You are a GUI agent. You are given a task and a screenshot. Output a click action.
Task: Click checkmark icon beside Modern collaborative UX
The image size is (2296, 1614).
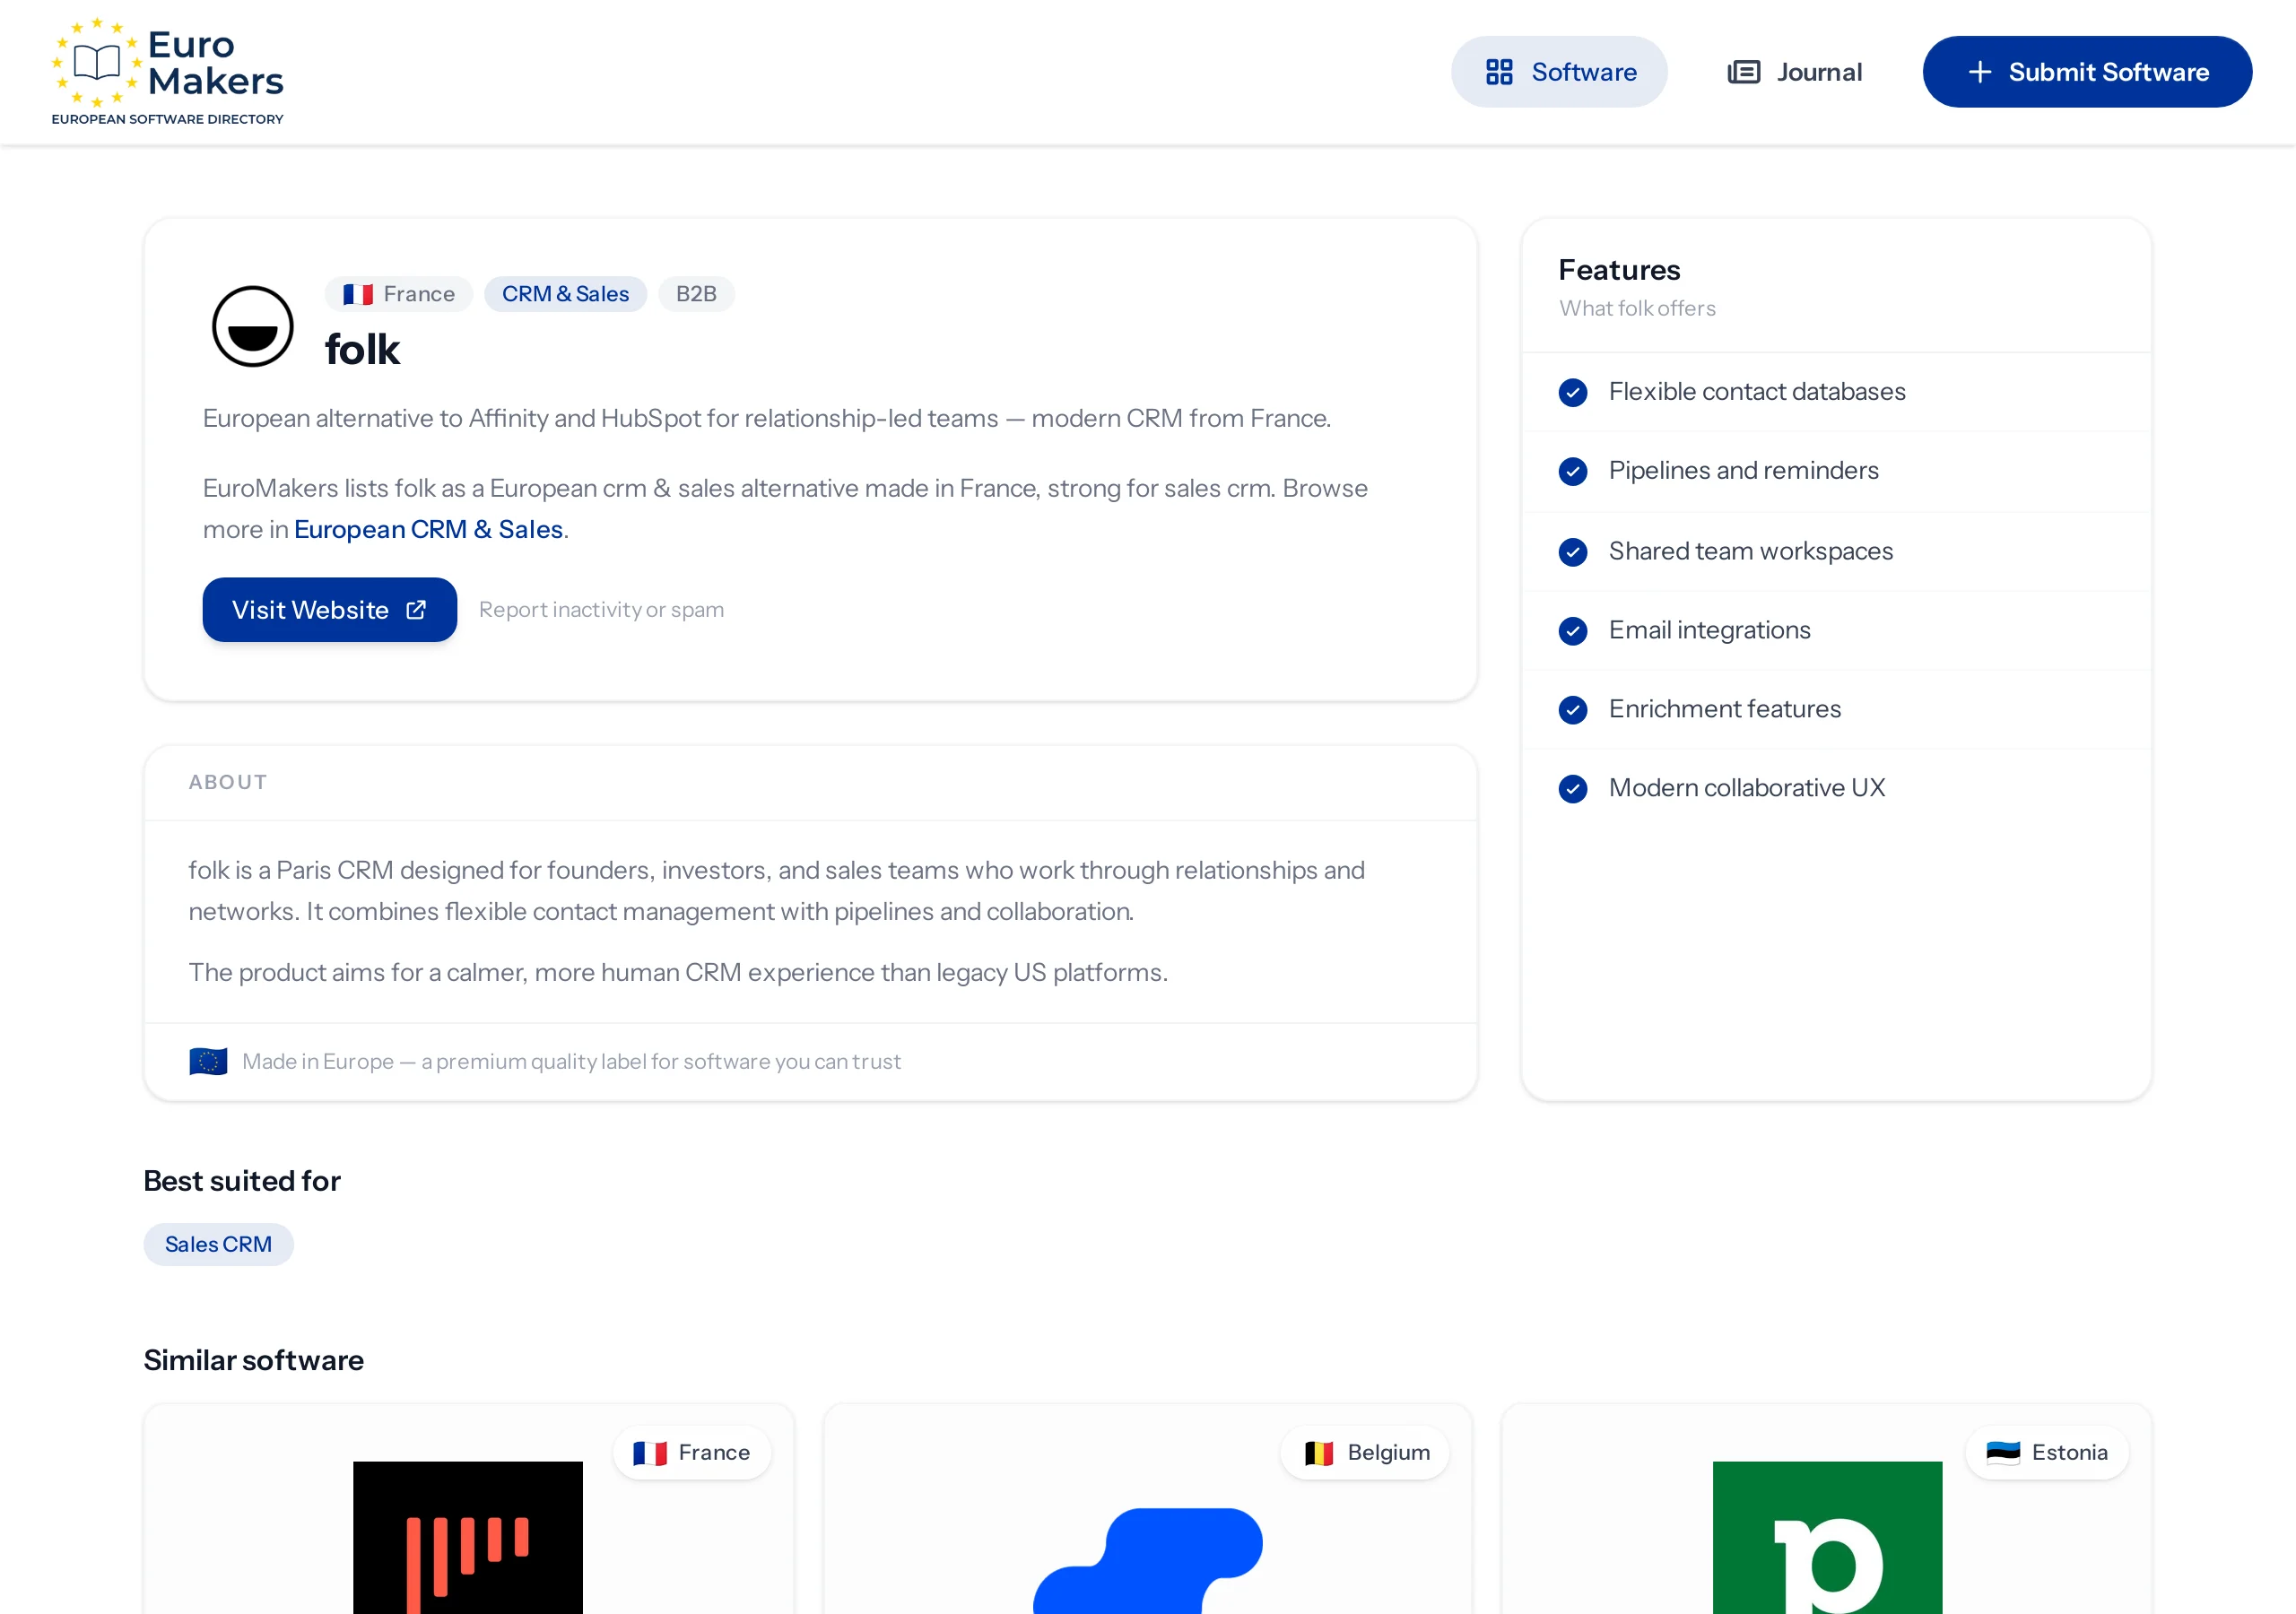[x=1573, y=789]
